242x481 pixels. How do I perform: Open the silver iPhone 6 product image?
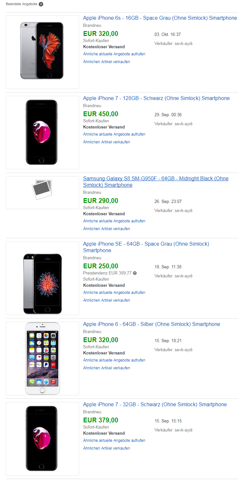(x=42, y=358)
